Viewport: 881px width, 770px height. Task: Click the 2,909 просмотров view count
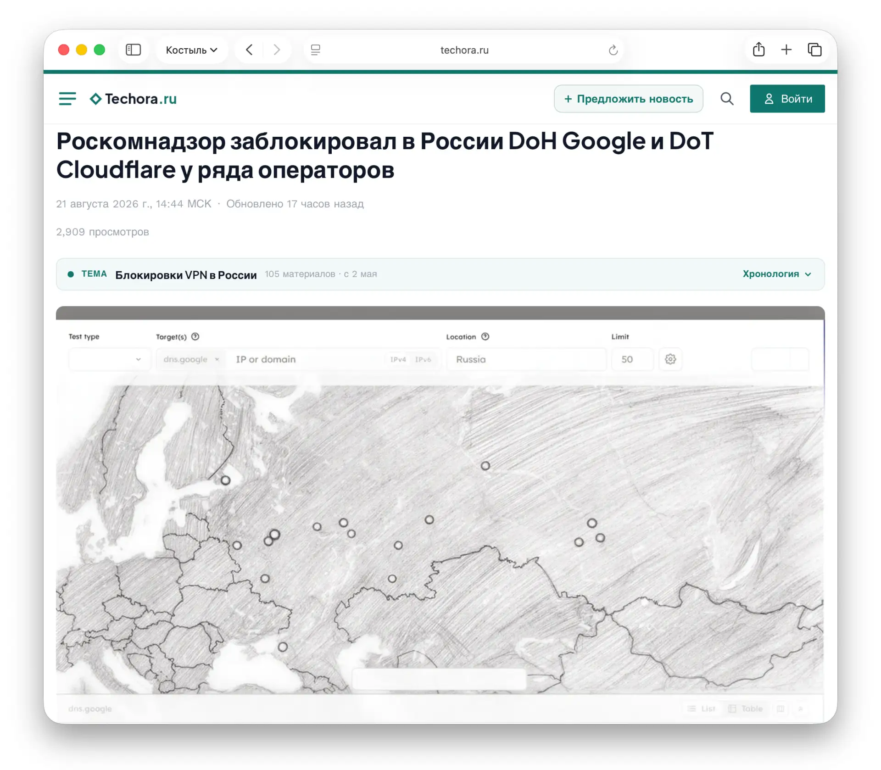coord(102,232)
